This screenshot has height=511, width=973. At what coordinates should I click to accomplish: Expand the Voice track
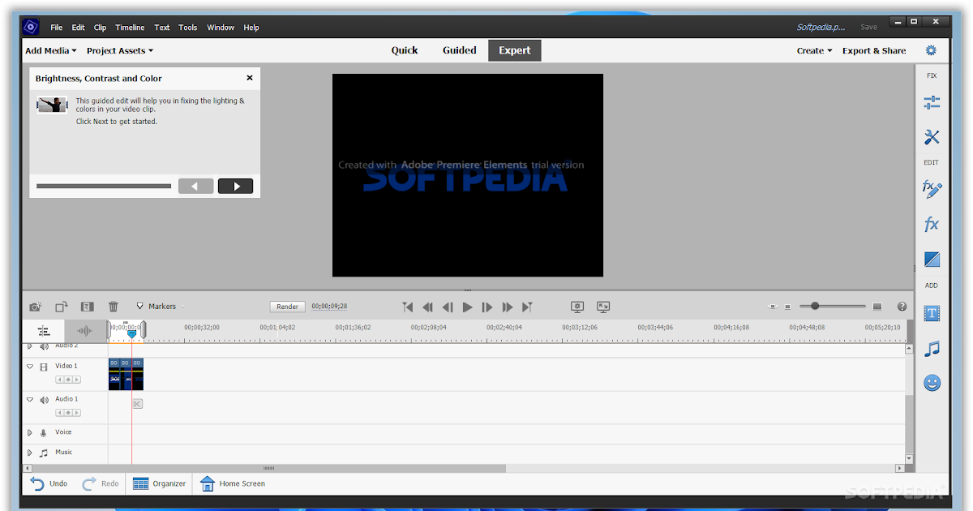[30, 433]
